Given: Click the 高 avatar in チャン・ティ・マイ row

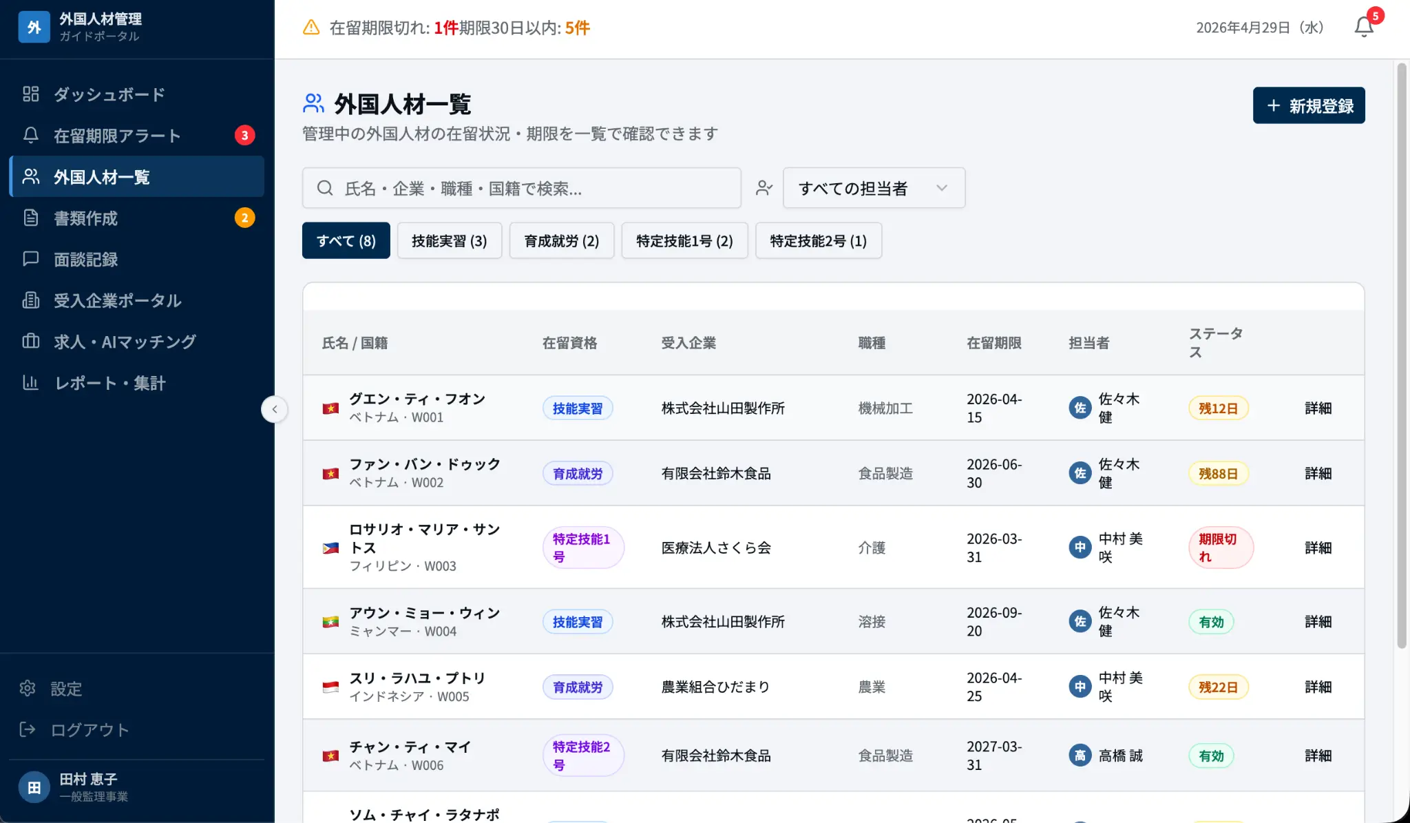Looking at the screenshot, I should (x=1080, y=756).
